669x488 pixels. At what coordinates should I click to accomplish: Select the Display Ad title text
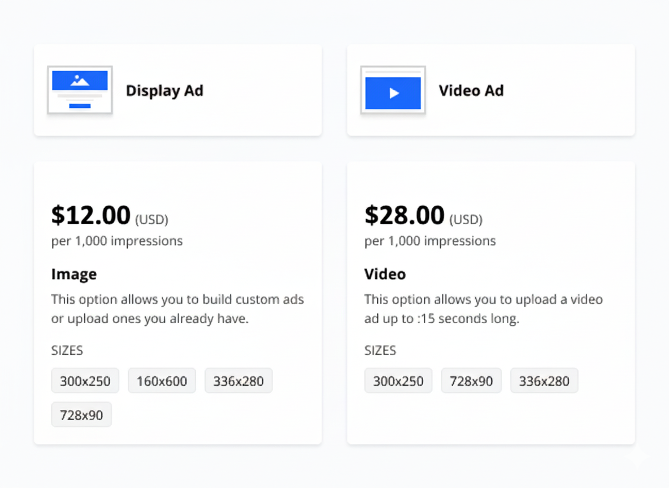[x=164, y=90]
